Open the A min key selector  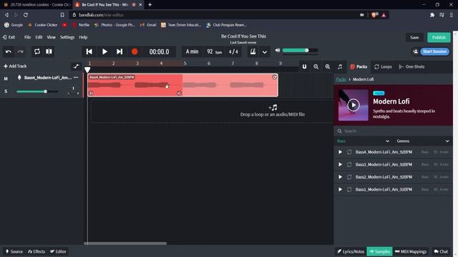click(x=192, y=51)
